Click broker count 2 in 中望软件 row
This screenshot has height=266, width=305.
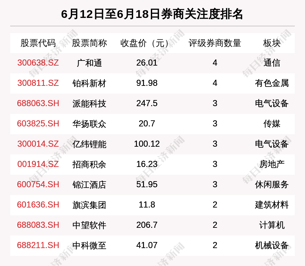[215, 225]
